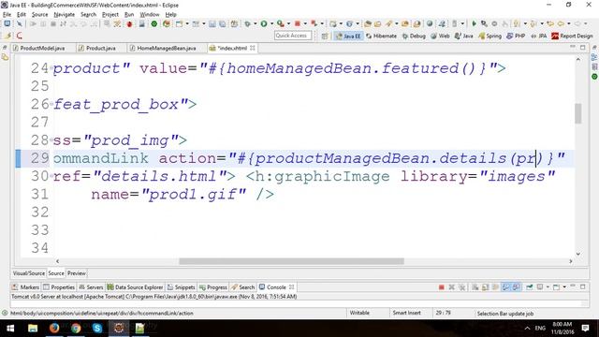Close the index.xhtml editor tab

point(253,48)
